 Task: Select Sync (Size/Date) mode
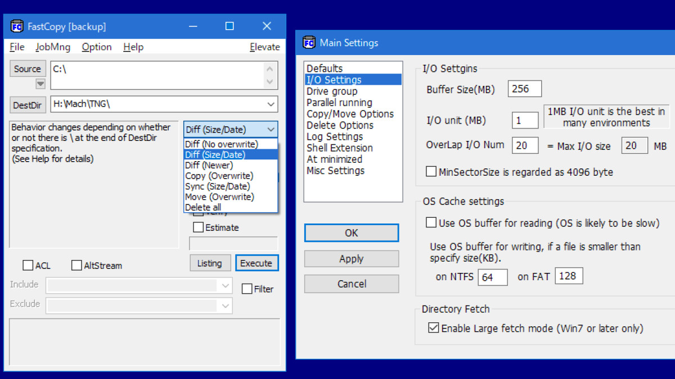pos(231,186)
